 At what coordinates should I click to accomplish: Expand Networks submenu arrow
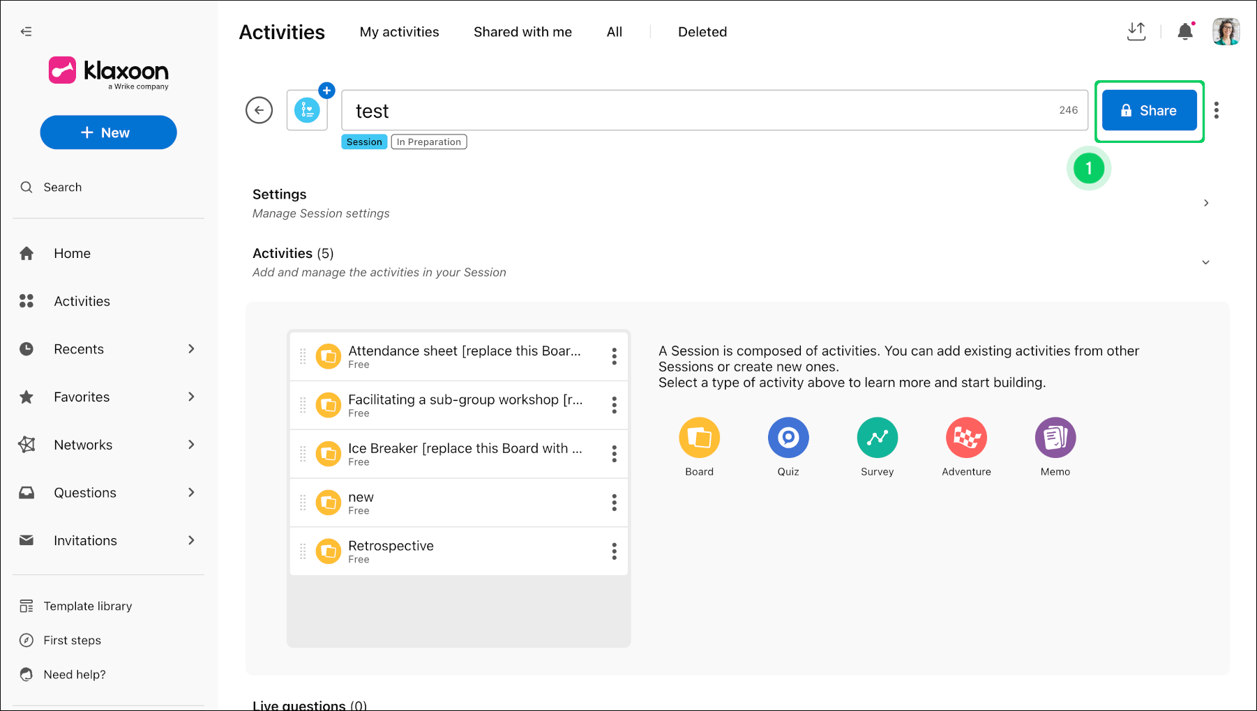(191, 445)
